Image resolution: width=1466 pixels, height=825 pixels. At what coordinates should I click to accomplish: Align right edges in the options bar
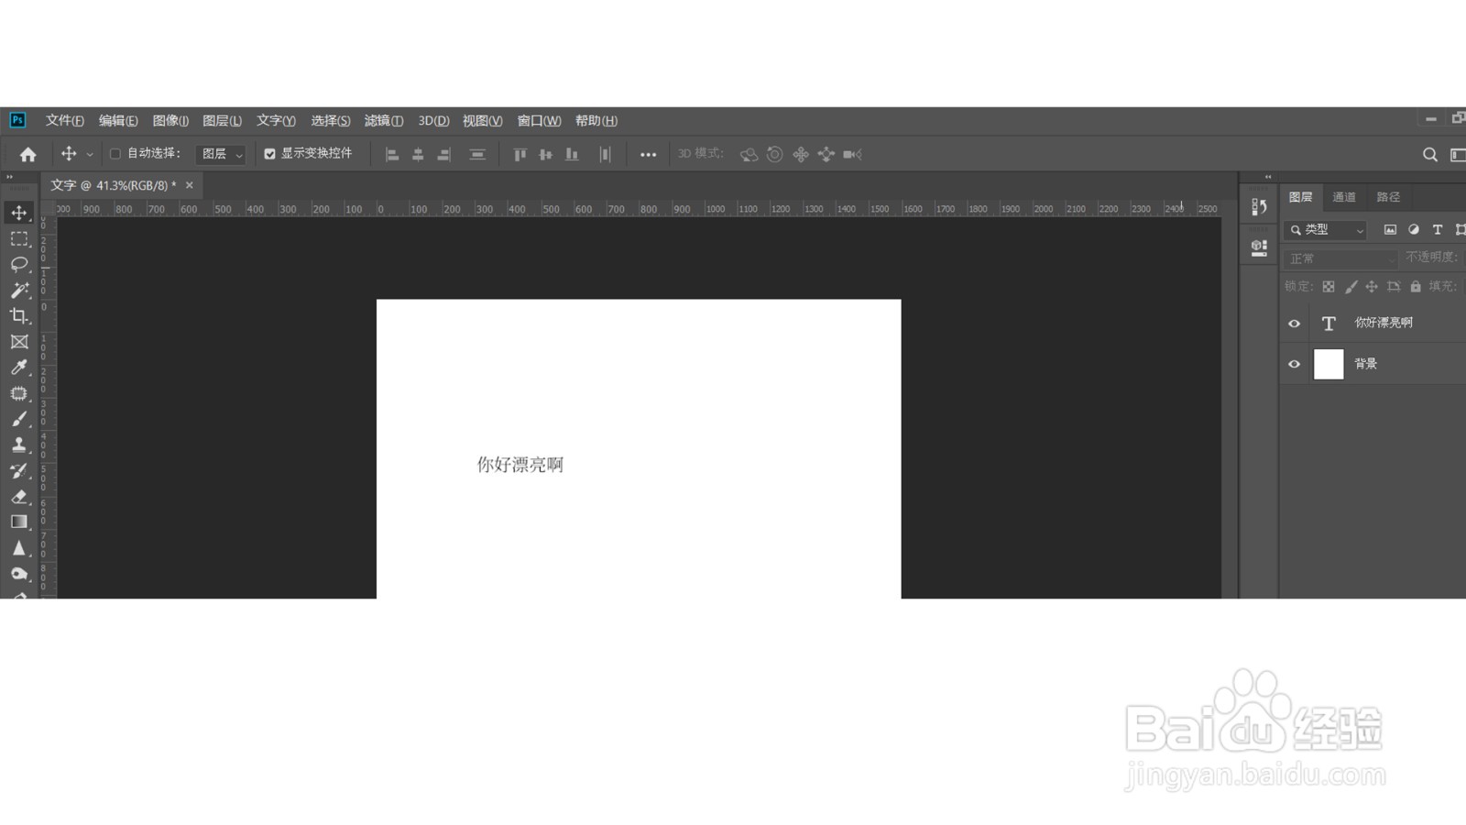click(x=443, y=154)
